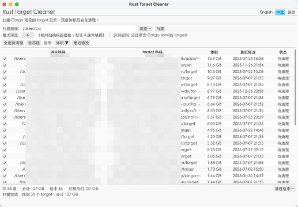Click the '共 35 项' item count
Screen dimensions: 298x207
[9, 189]
